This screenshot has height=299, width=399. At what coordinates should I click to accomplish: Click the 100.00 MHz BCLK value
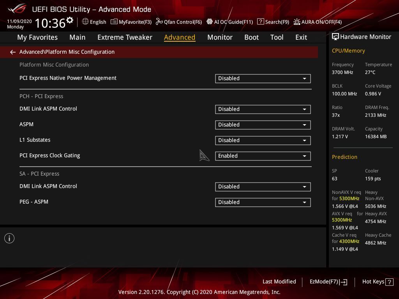tap(344, 94)
